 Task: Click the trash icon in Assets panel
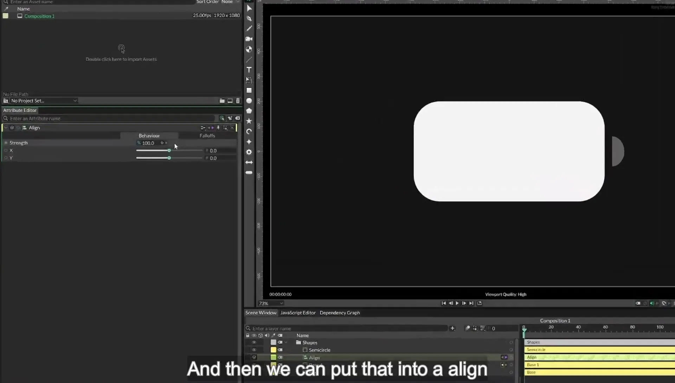coord(238,101)
